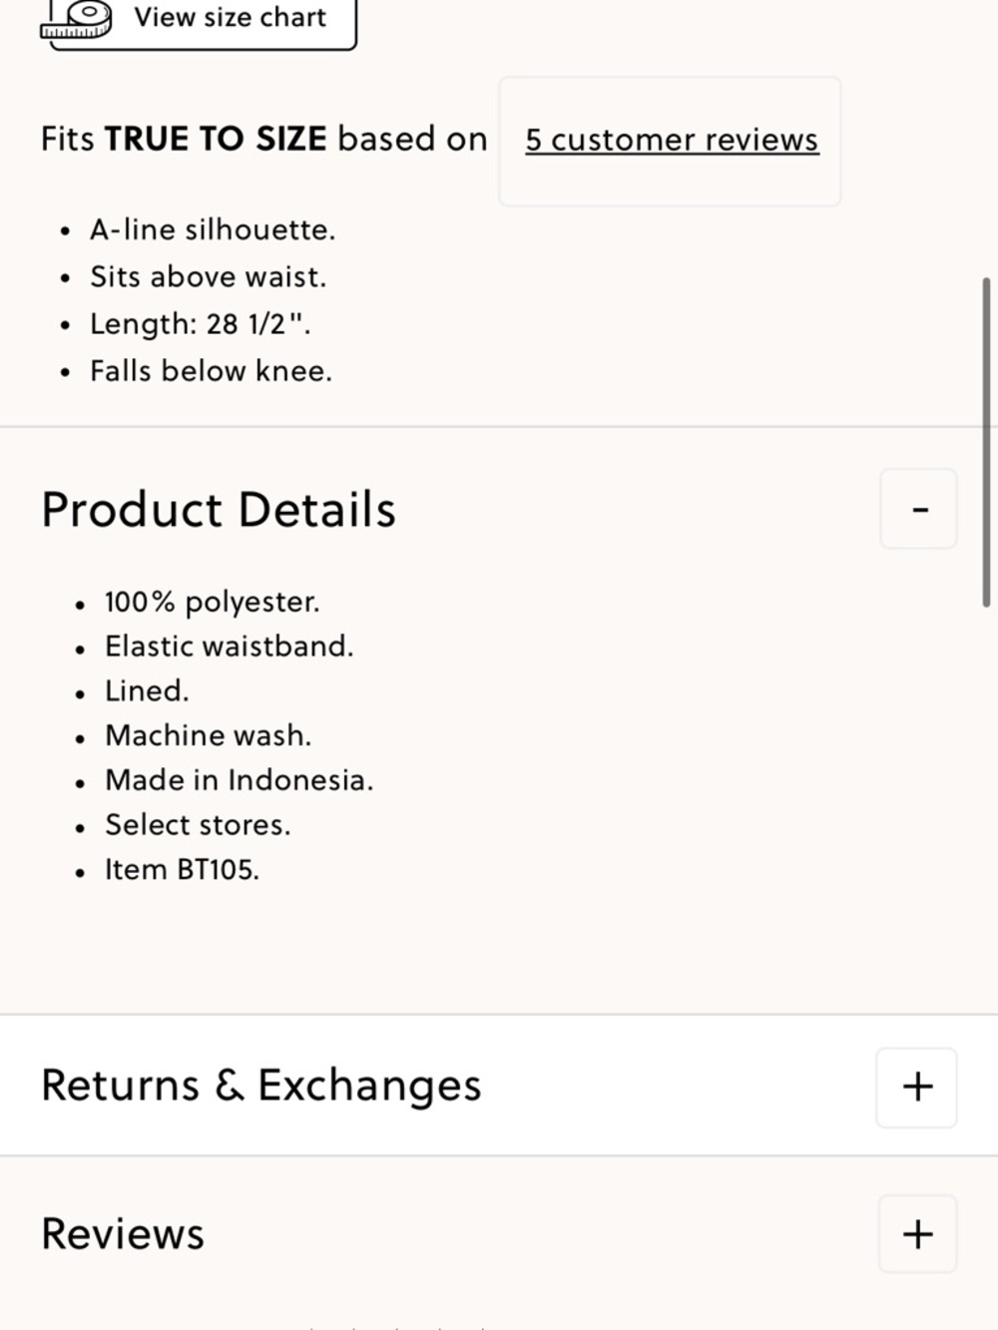Screen dimensions: 998x1330
Task: Click the "Machine wash" detail line
Action: coord(208,735)
